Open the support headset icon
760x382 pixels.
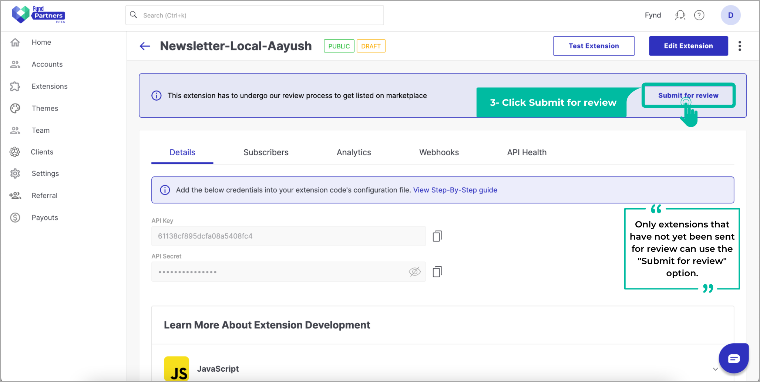click(x=680, y=15)
